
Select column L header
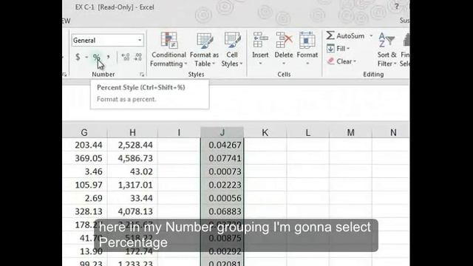pos(307,132)
